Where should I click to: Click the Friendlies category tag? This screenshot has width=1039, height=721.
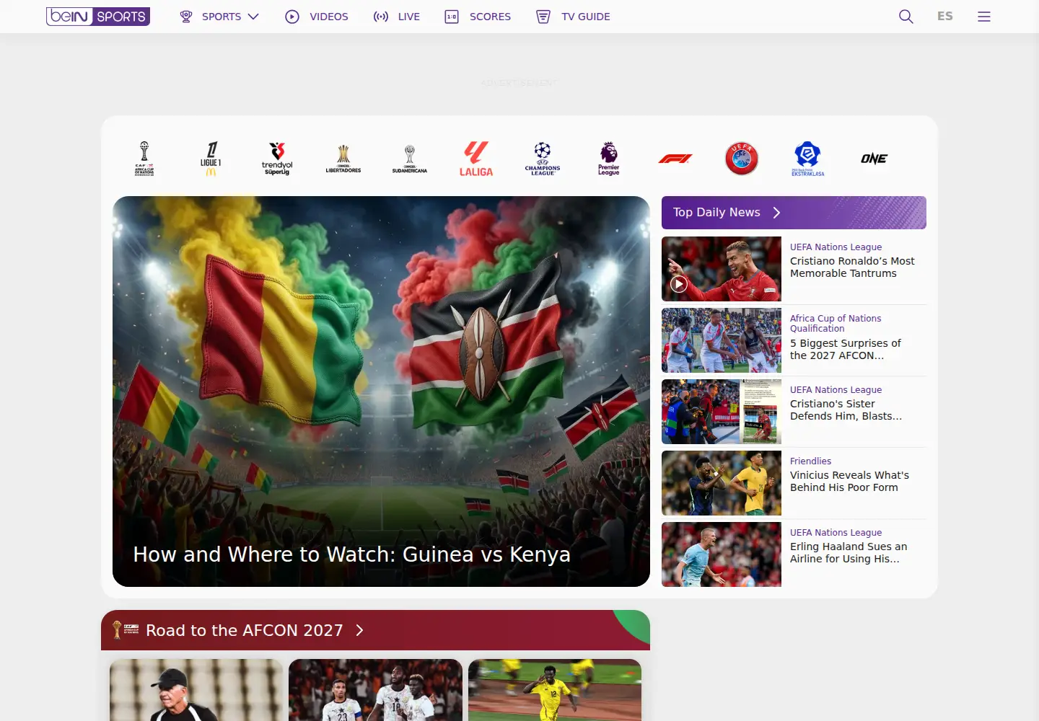click(x=810, y=461)
